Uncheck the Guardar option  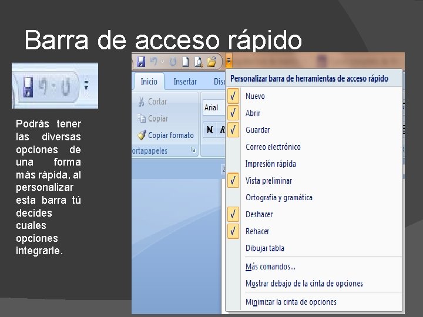(314, 130)
